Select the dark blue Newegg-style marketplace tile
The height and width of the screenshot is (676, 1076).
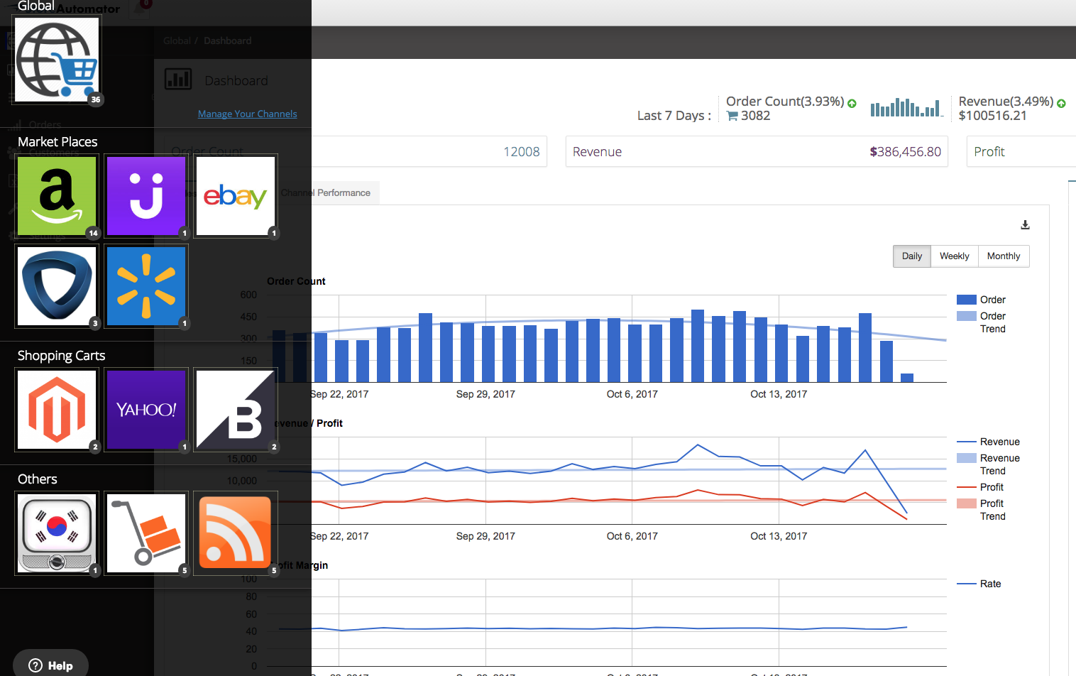tap(57, 286)
